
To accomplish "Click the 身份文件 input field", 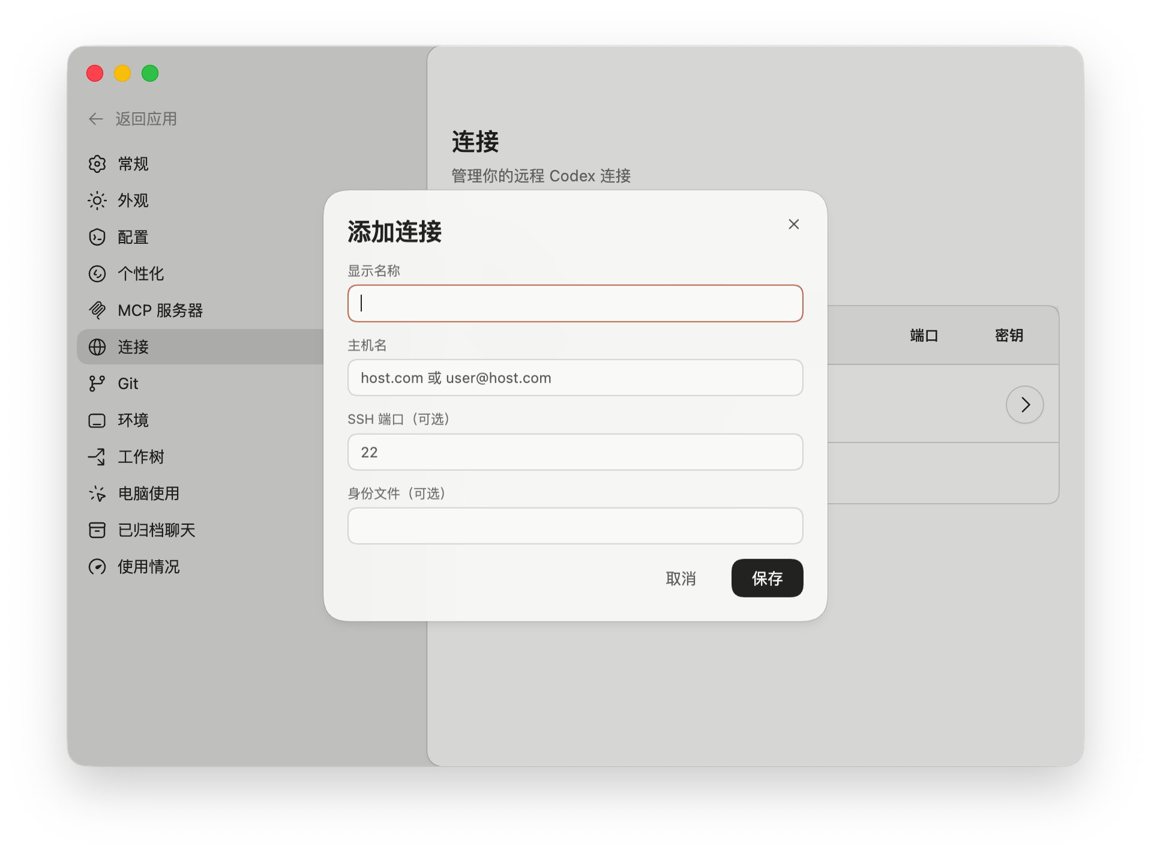I will 575,526.
